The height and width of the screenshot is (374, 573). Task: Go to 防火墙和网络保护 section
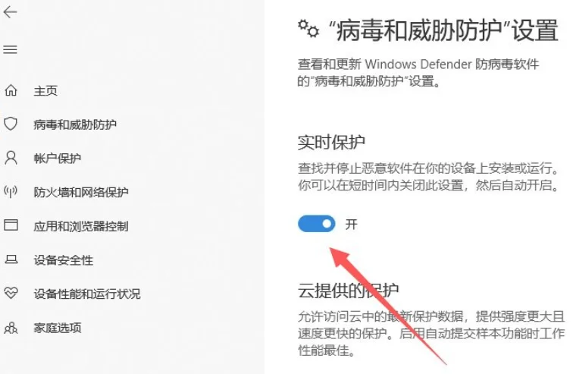[81, 192]
